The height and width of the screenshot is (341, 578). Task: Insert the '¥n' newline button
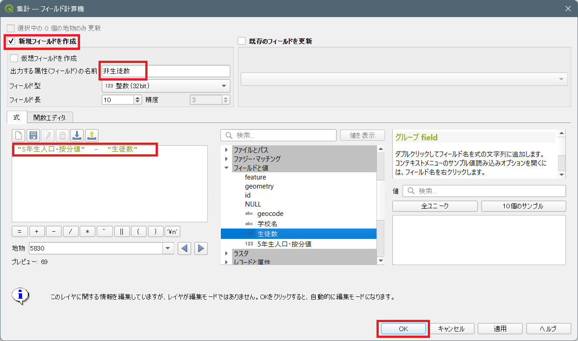[x=173, y=232]
